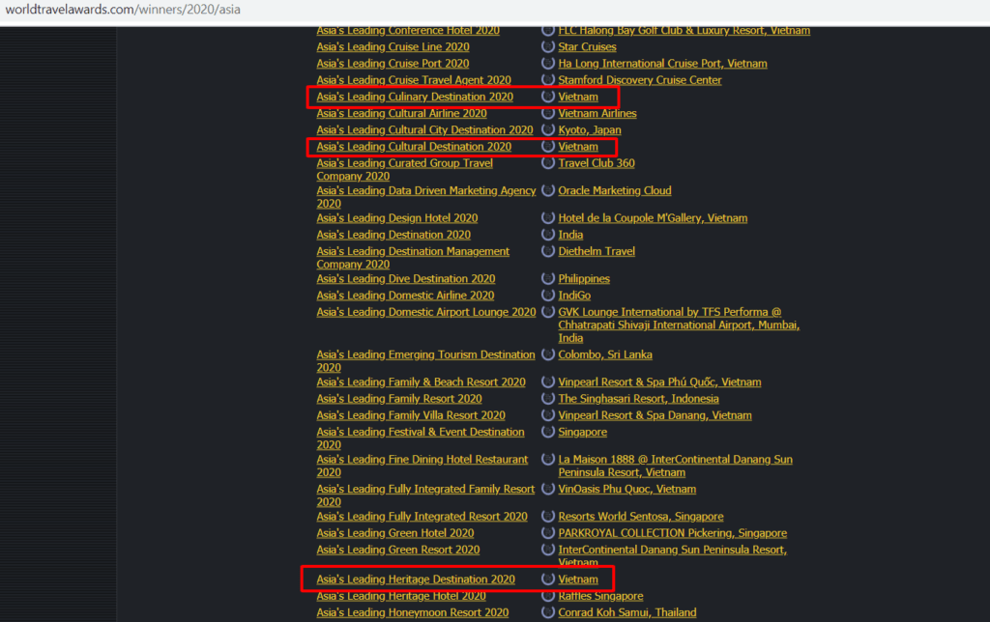This screenshot has width=990, height=622.
Task: Open Asia's Leading Family Villa Resort 2020
Action: pos(411,415)
